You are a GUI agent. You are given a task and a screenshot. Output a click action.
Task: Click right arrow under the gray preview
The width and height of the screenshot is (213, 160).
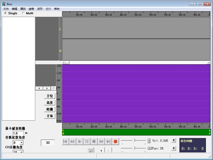click(47, 88)
